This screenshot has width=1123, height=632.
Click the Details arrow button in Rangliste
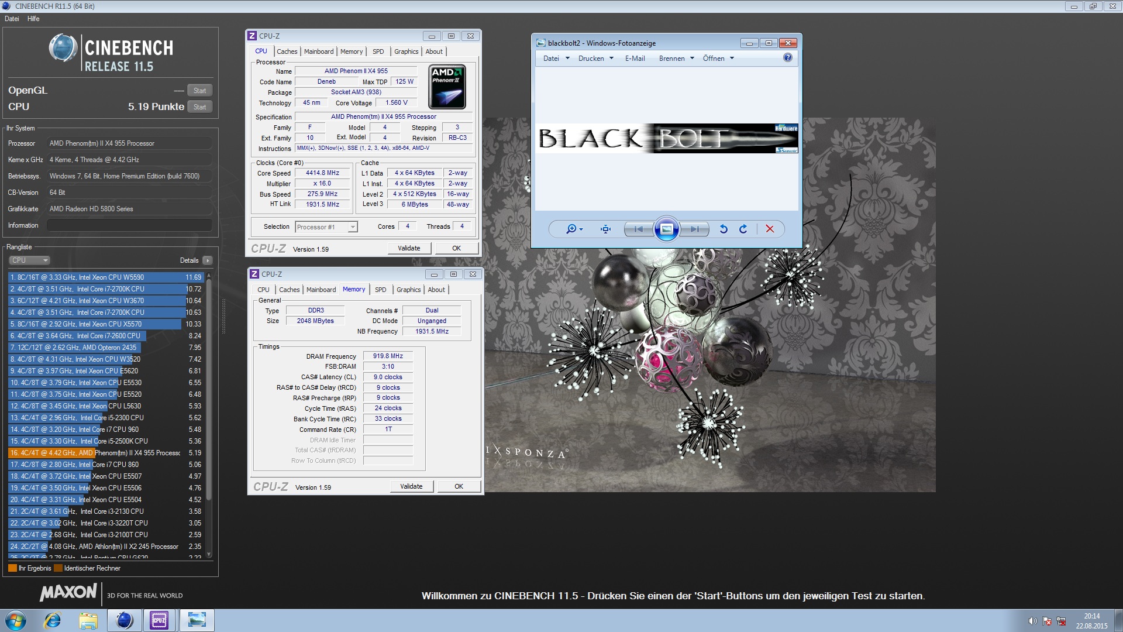point(208,260)
